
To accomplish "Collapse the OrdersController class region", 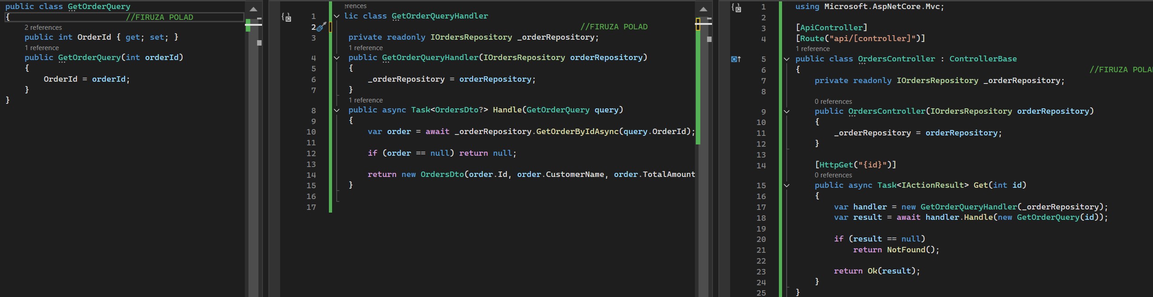I will [787, 59].
